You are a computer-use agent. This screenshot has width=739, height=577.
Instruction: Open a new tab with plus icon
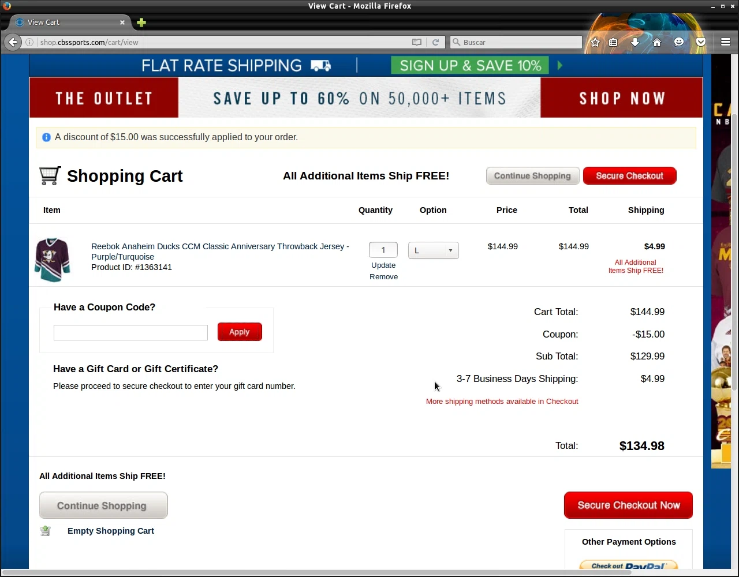[x=141, y=23]
